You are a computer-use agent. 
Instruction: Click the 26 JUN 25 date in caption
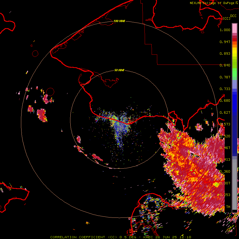(x=166, y=237)
